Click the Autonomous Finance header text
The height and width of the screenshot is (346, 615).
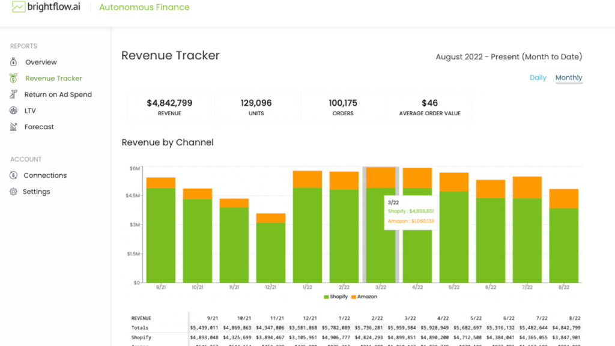pyautogui.click(x=144, y=8)
